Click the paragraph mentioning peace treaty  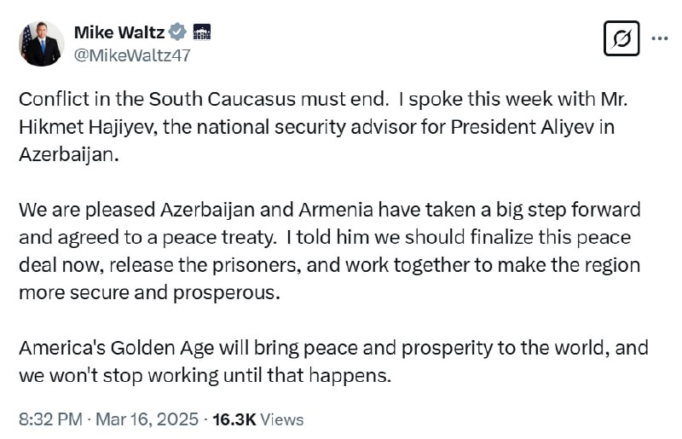pos(330,251)
